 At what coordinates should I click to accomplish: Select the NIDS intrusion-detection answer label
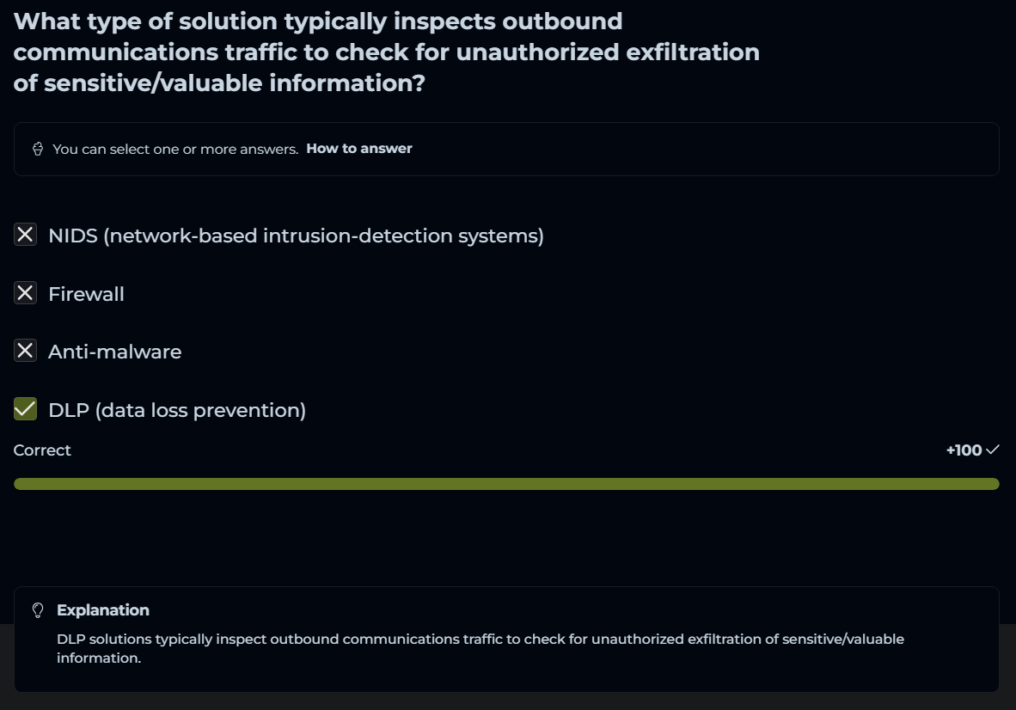pyautogui.click(x=296, y=236)
